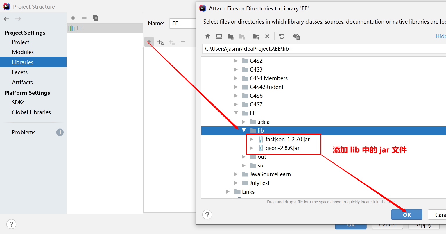Open Facets settings section
This screenshot has height=234, width=446.
20,72
